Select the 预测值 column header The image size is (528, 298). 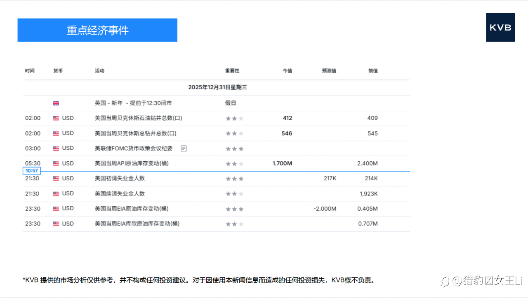tap(329, 71)
